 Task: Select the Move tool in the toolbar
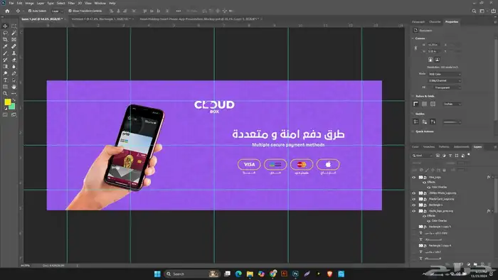tap(5, 26)
